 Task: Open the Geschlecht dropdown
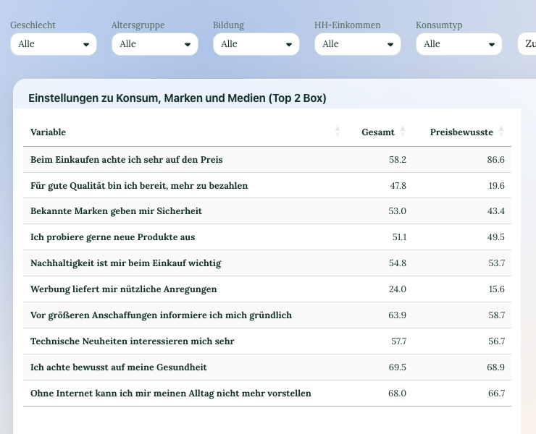(x=54, y=44)
